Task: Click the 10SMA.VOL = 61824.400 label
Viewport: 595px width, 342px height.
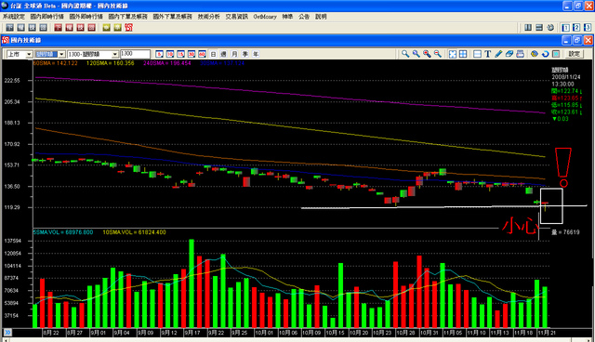Action: 134,232
